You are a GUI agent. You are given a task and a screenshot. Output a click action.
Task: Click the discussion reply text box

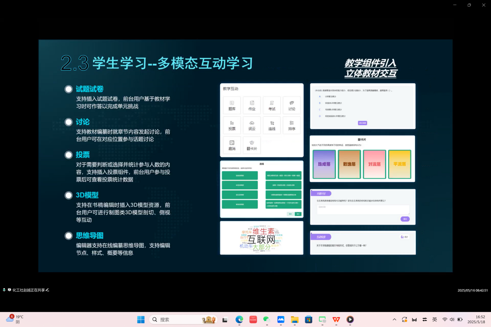tap(363, 209)
